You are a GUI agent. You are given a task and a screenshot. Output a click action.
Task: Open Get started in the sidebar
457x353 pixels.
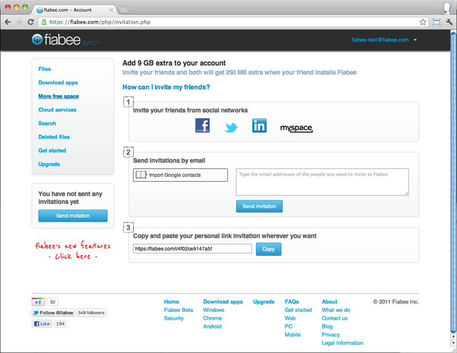coord(52,151)
